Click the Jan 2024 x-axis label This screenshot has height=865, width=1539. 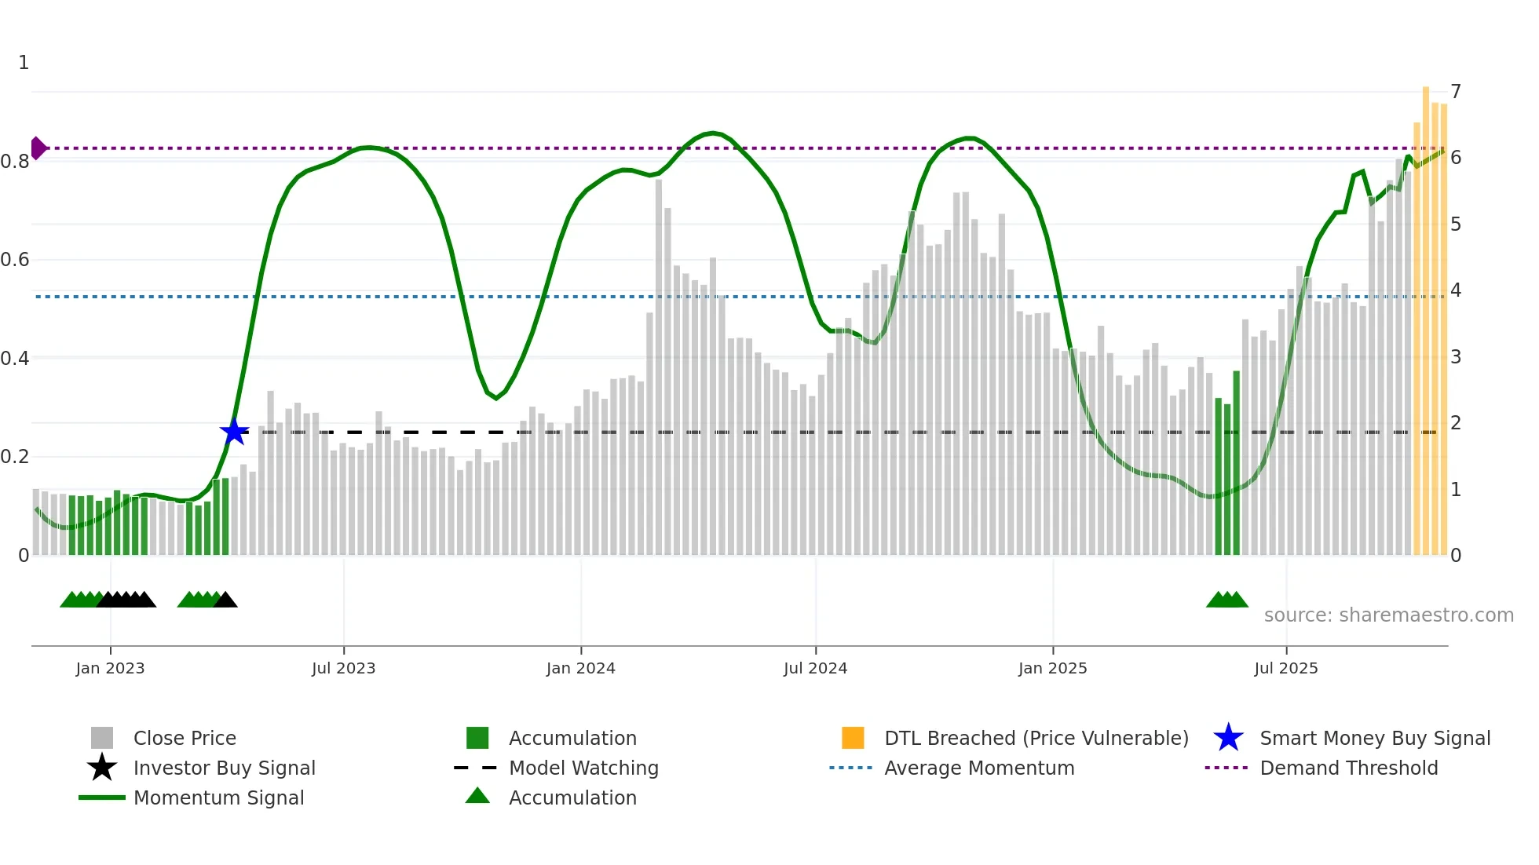(x=580, y=668)
